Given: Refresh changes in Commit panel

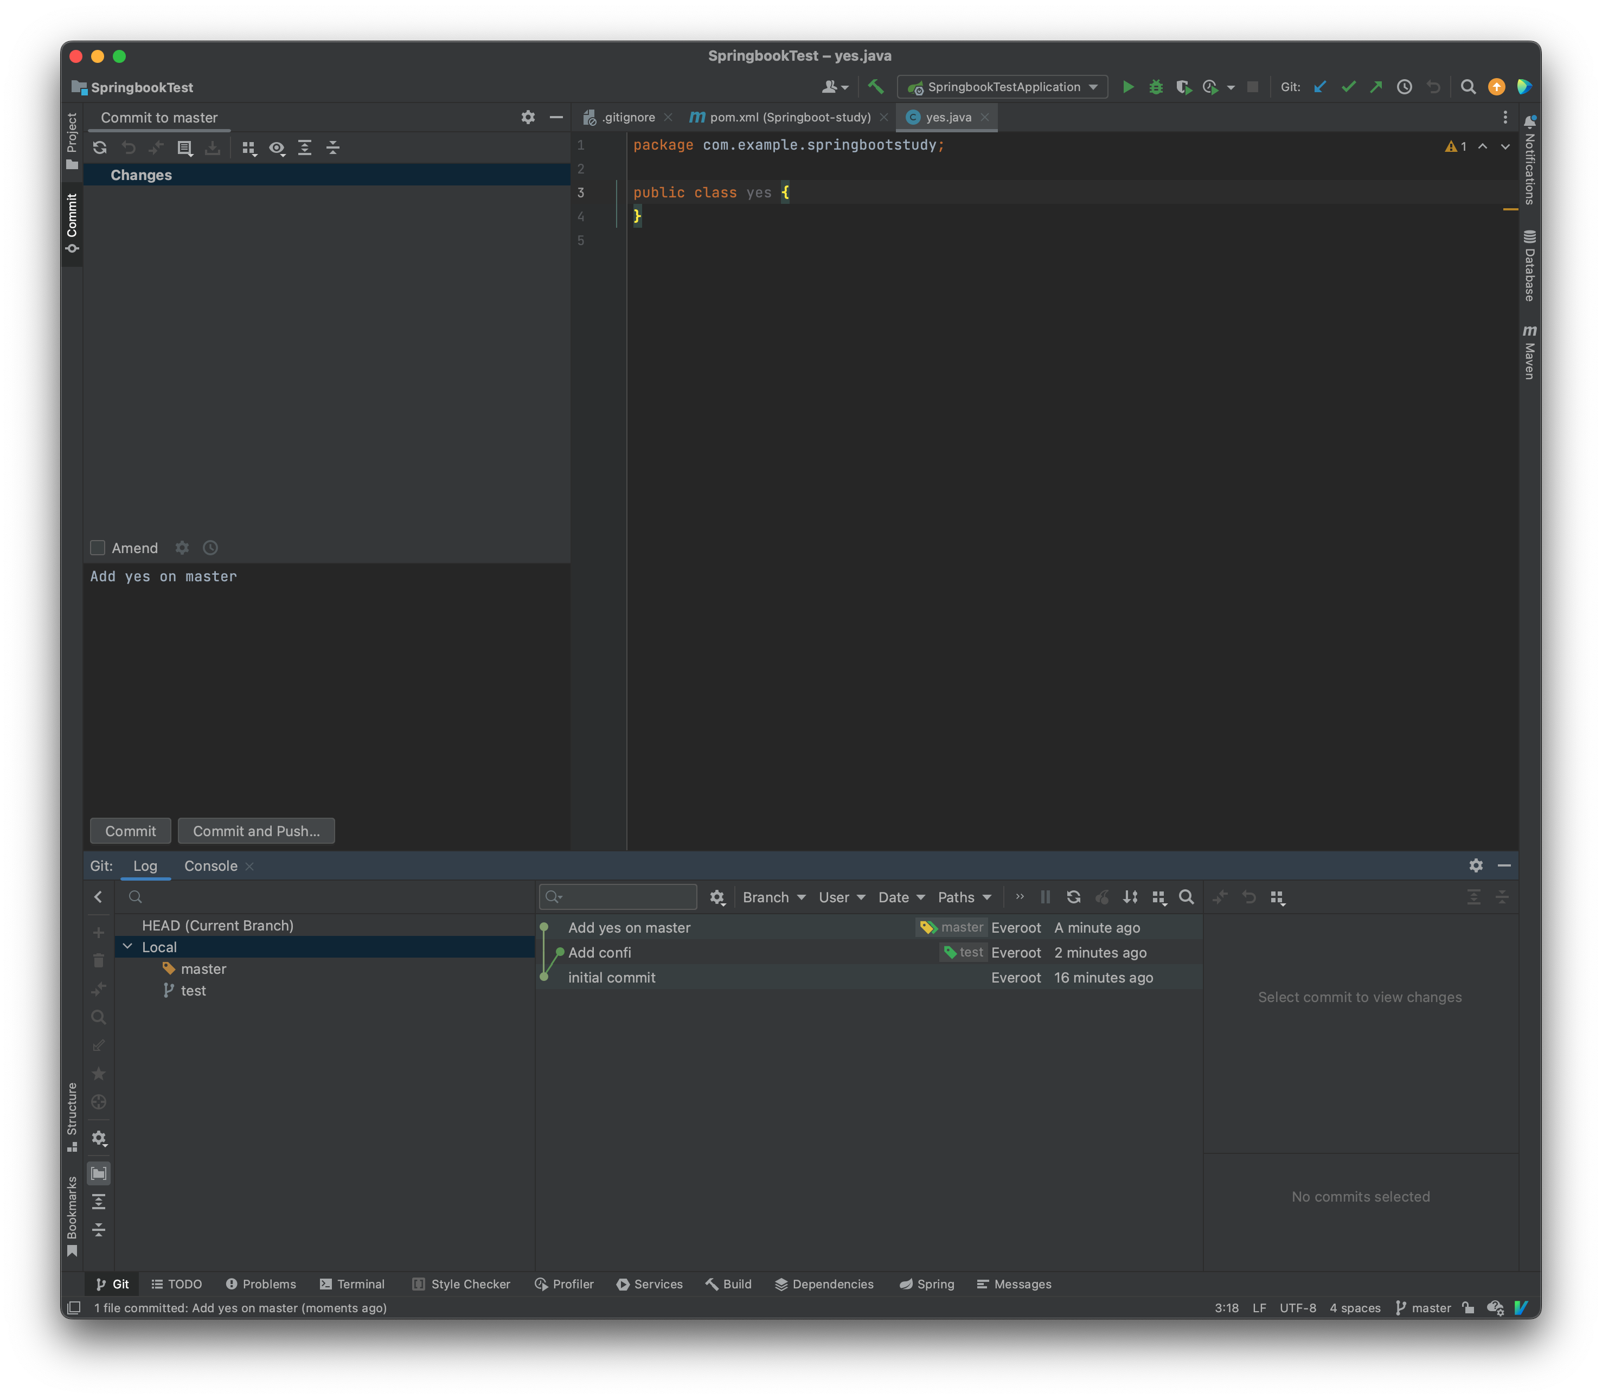Looking at the screenshot, I should pos(100,147).
